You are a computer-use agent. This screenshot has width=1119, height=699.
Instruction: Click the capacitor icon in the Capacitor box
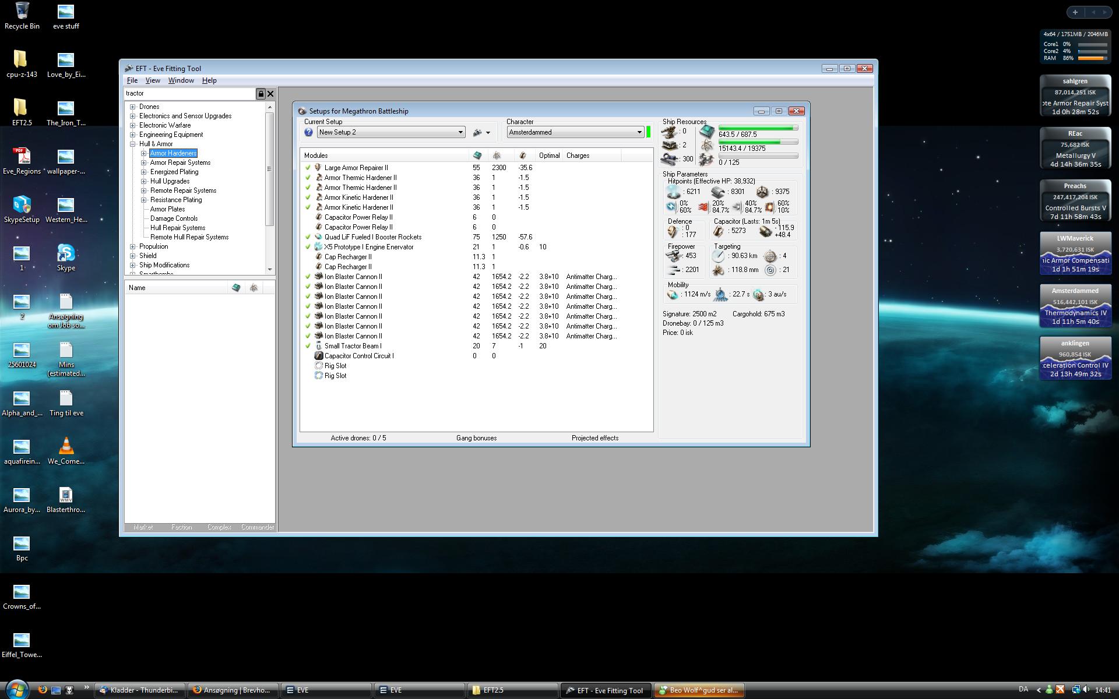tap(719, 231)
